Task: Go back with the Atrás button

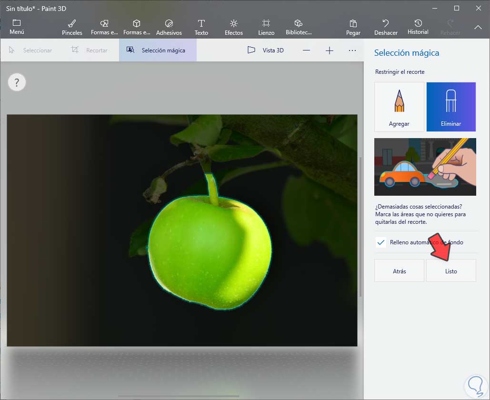Action: pos(399,270)
